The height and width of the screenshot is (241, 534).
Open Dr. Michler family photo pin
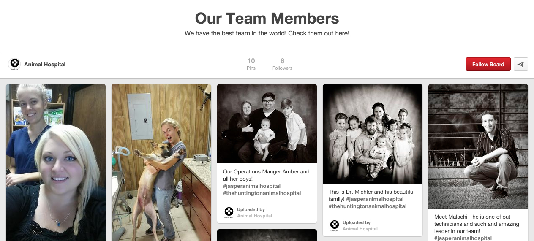point(373,134)
